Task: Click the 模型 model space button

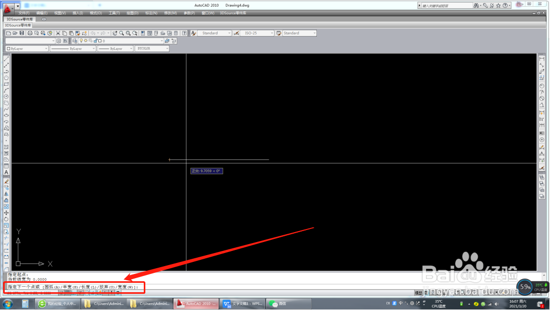Action: point(418,292)
